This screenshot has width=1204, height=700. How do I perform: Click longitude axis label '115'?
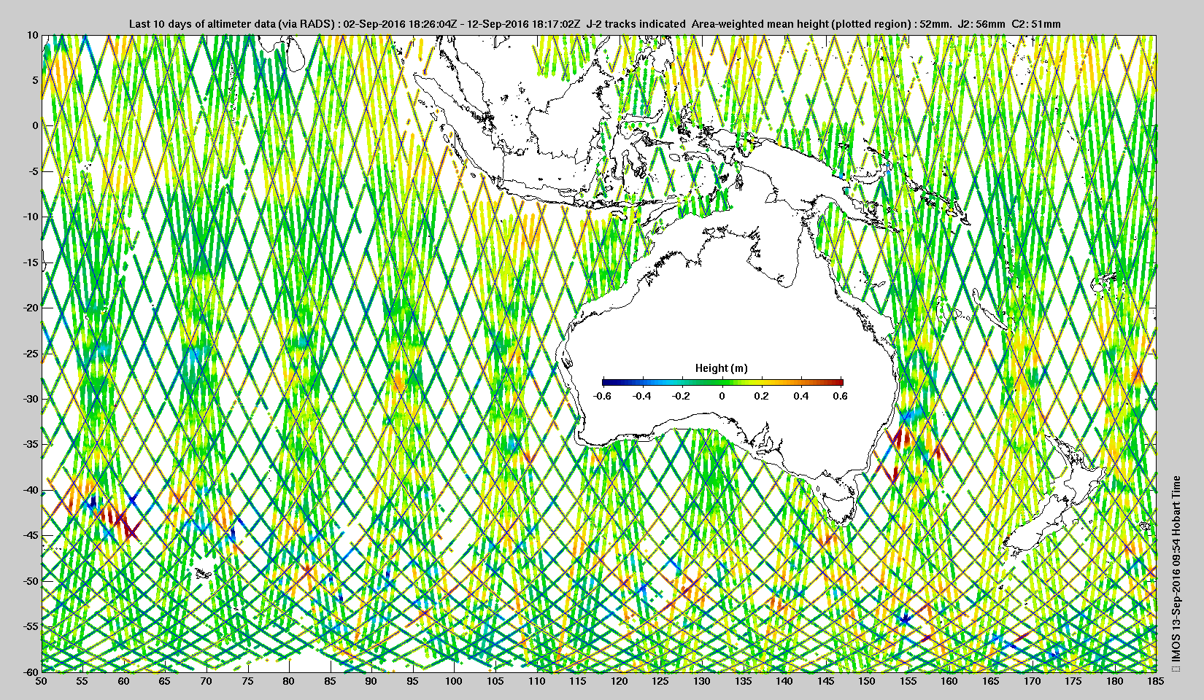[x=578, y=681]
